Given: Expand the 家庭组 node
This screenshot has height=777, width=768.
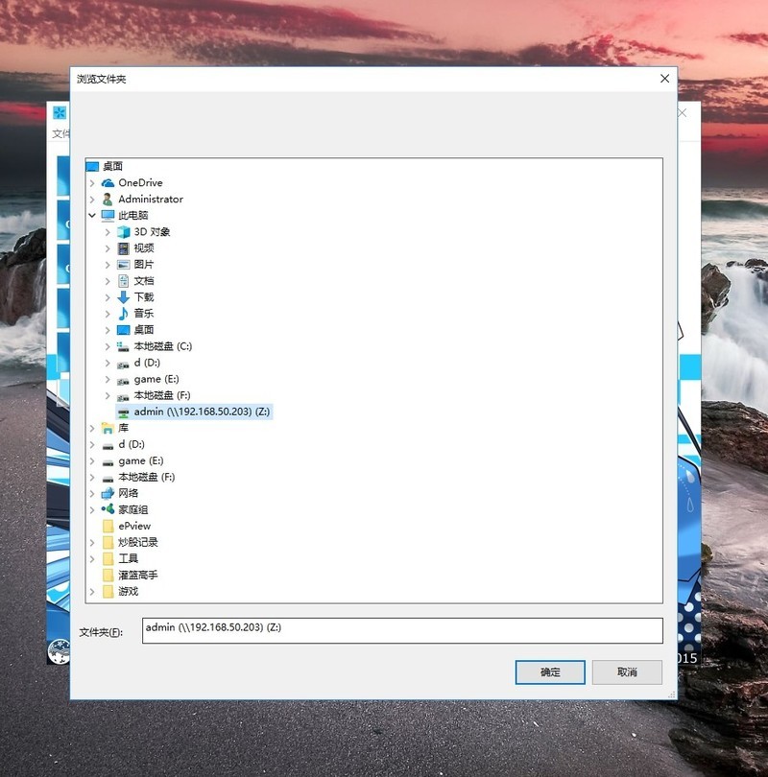Looking at the screenshot, I should [92, 509].
